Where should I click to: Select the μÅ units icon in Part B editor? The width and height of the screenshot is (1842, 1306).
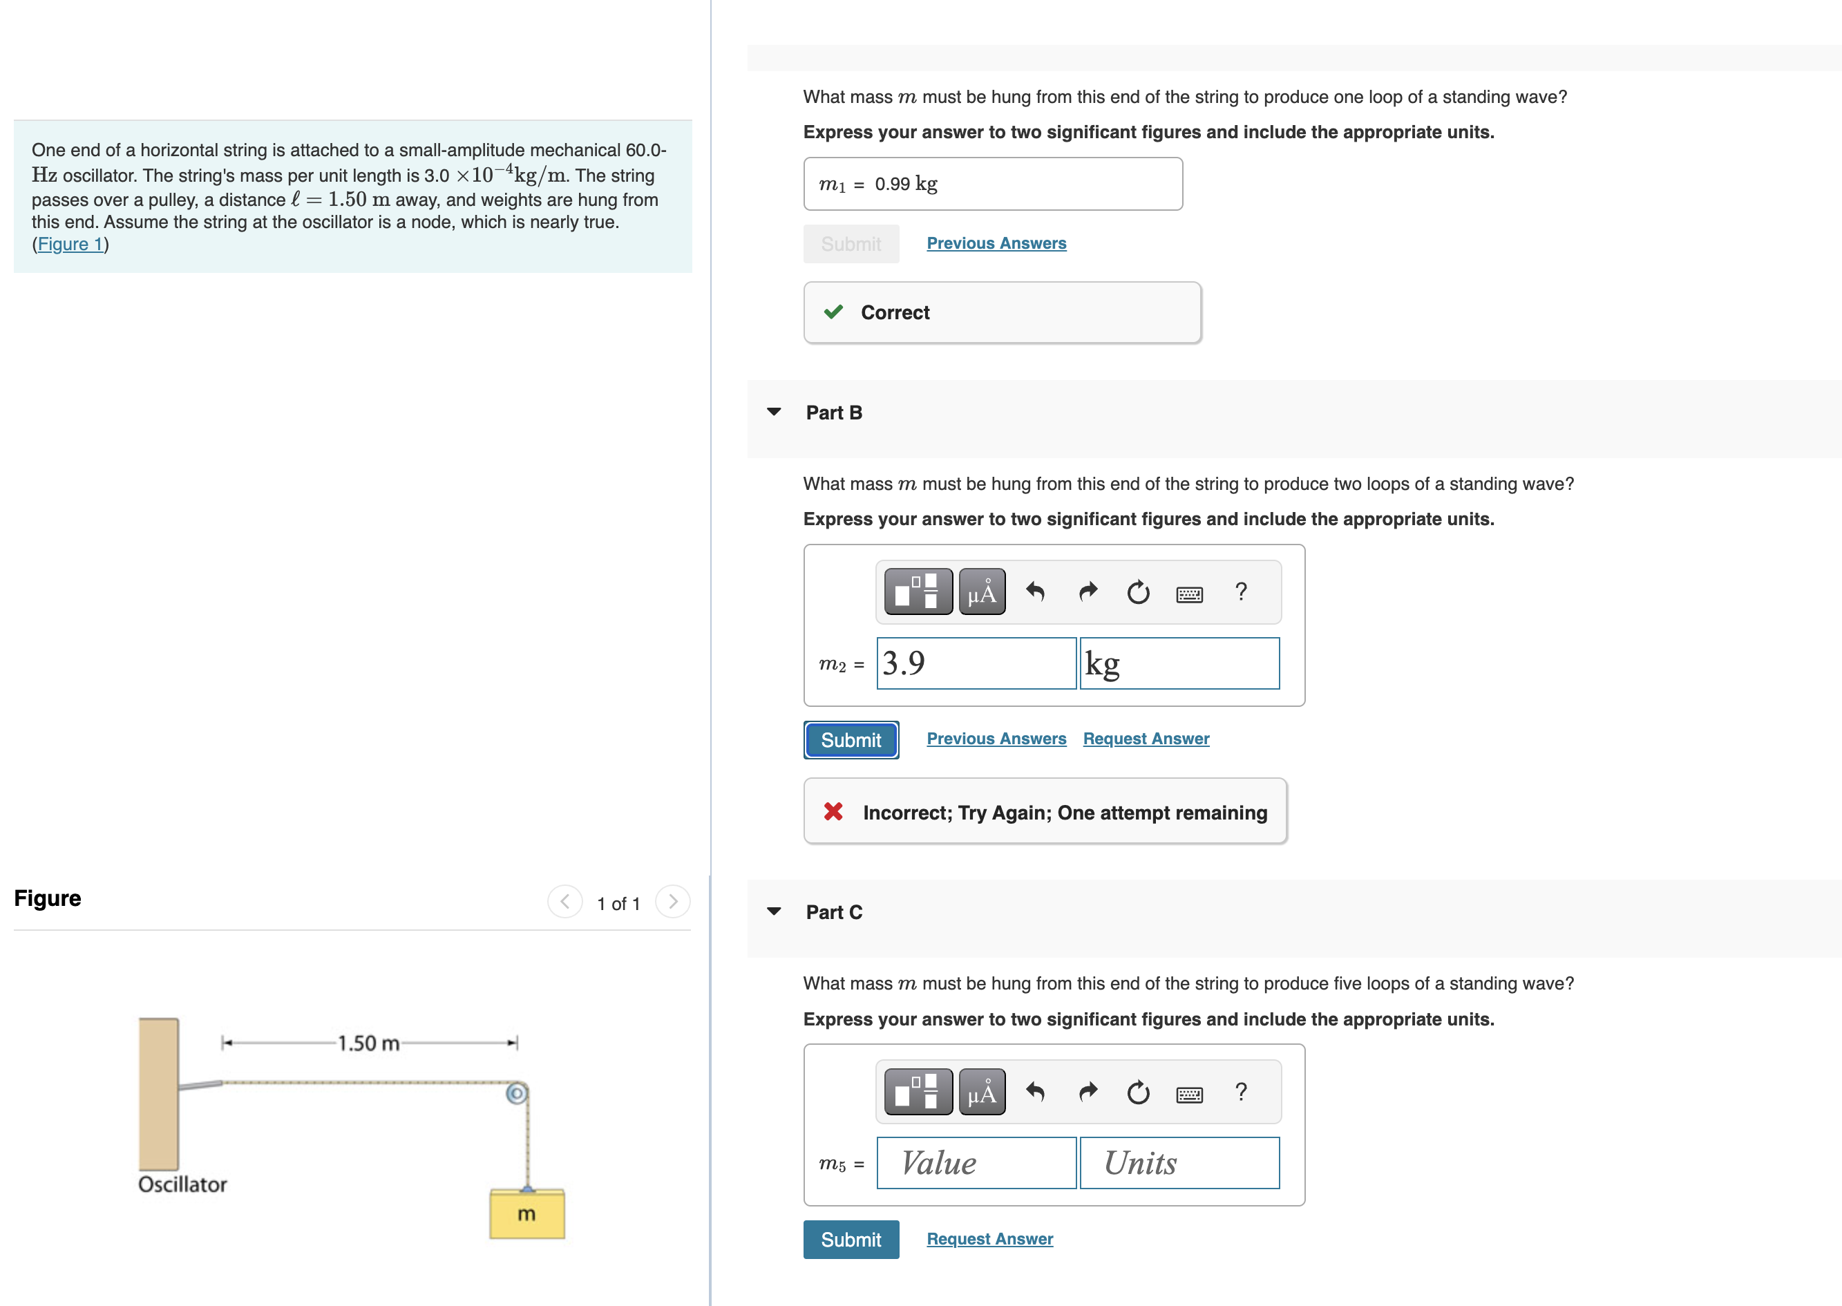[x=982, y=592]
